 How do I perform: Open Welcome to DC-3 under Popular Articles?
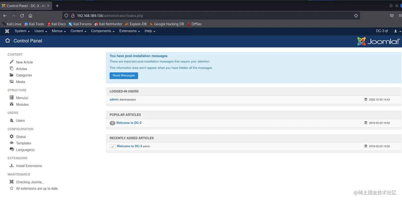(x=129, y=123)
